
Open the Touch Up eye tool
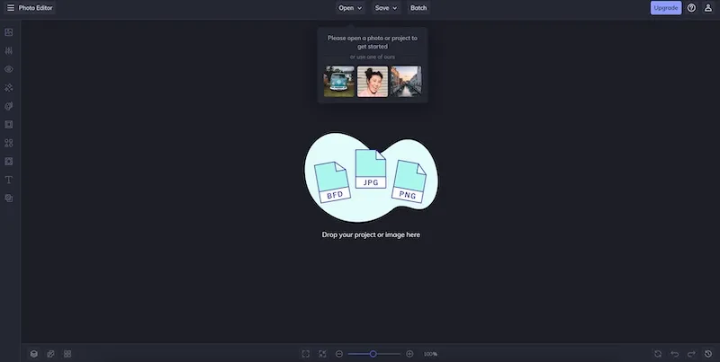point(9,69)
